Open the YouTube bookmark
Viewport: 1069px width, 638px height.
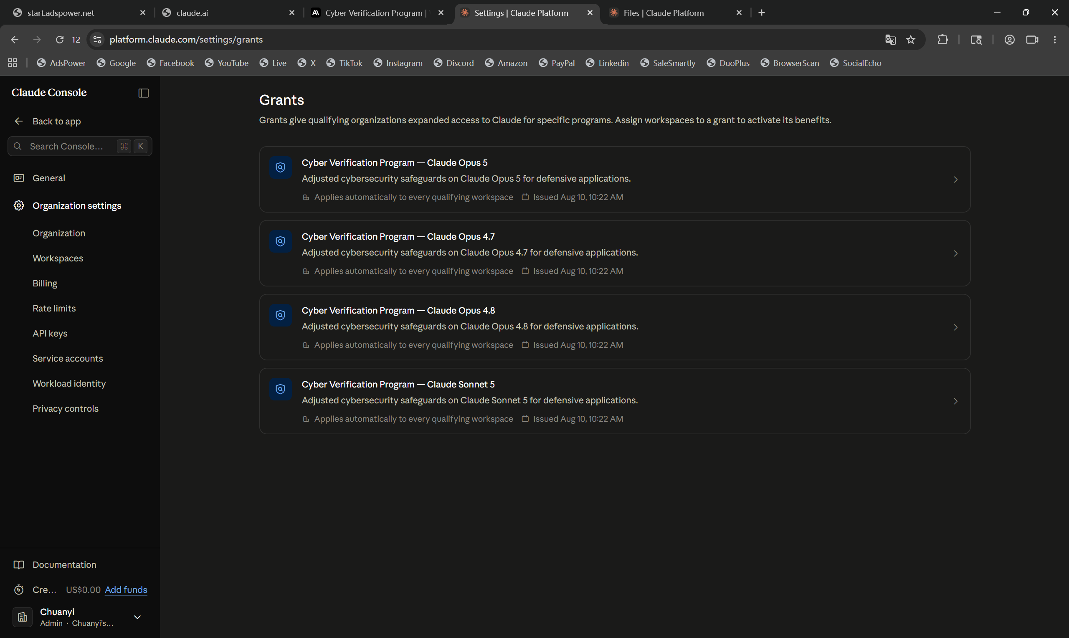tap(227, 63)
